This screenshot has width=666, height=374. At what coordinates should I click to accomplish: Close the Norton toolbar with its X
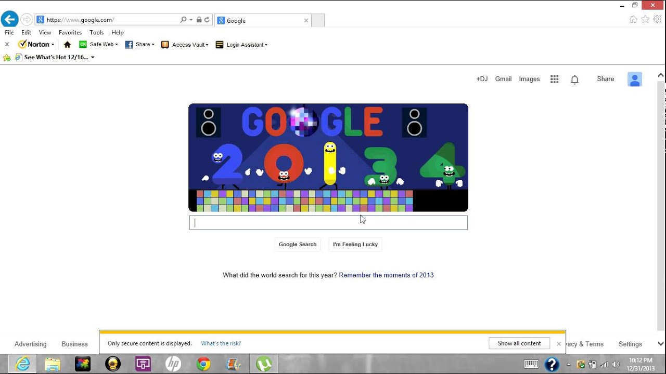tap(7, 44)
